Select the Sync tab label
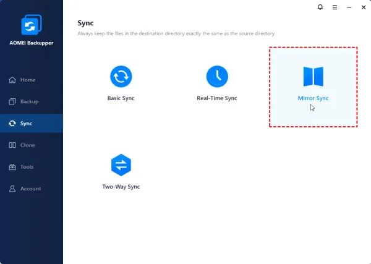Image resolution: width=371 pixels, height=264 pixels. 26,124
